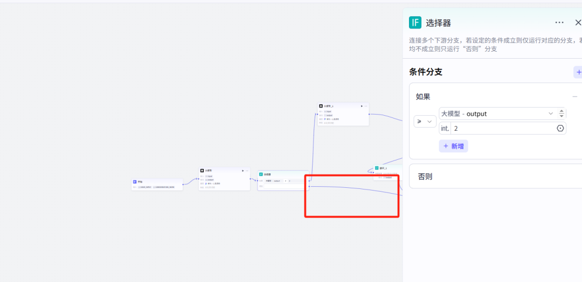The height and width of the screenshot is (282, 582).
Task: Select the 选择器 node title on canvas
Action: (x=267, y=174)
